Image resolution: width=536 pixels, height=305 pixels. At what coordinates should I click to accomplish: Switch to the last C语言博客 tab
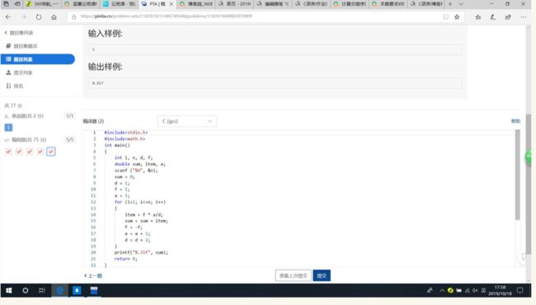click(427, 4)
